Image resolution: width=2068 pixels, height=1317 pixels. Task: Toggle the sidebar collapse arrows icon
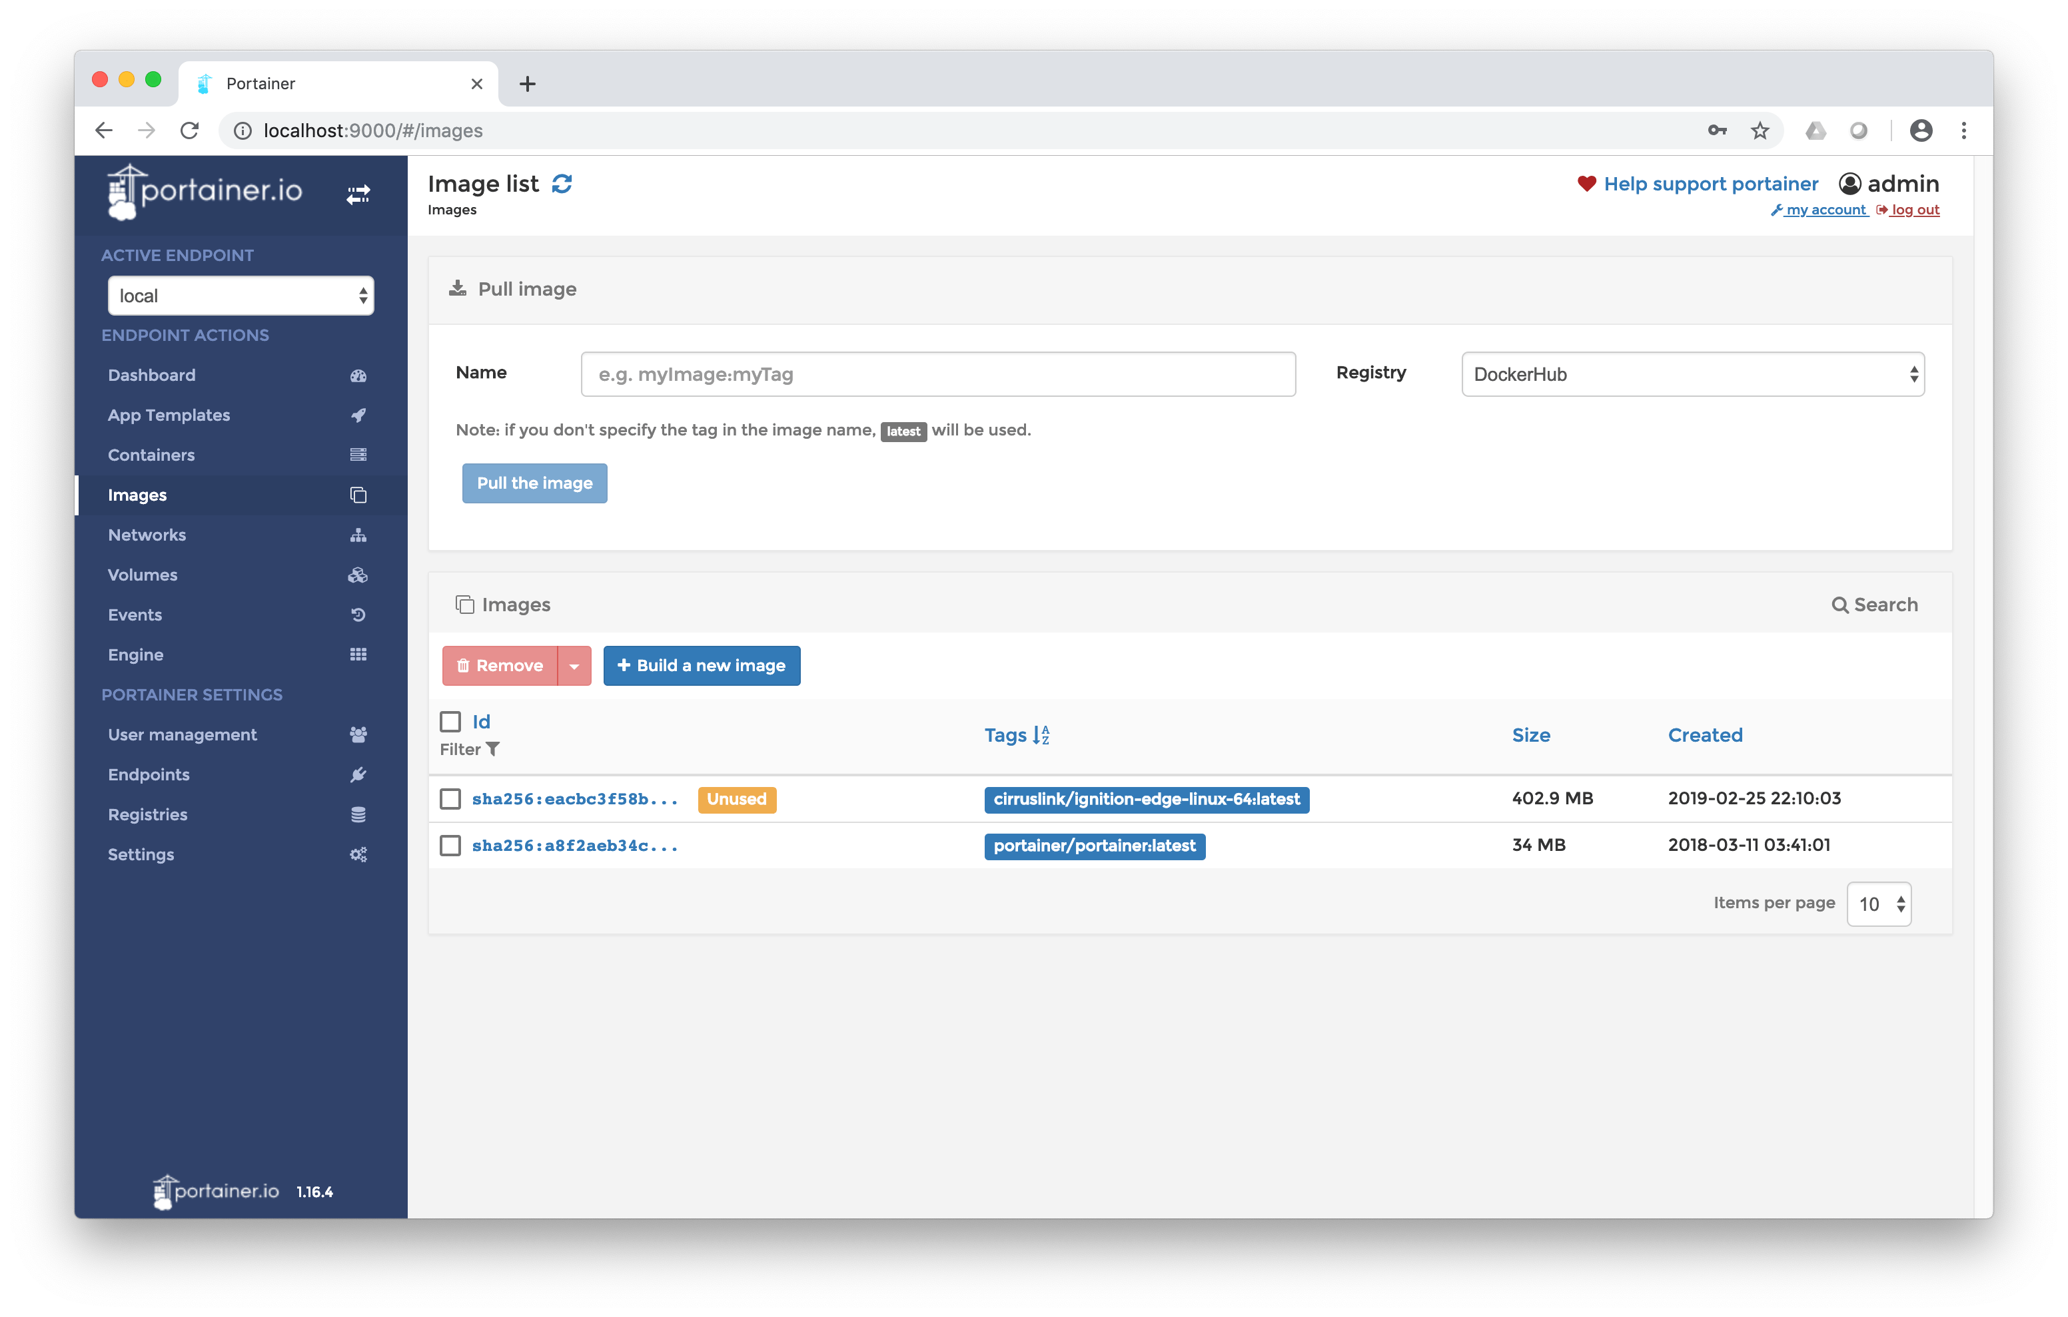[358, 195]
